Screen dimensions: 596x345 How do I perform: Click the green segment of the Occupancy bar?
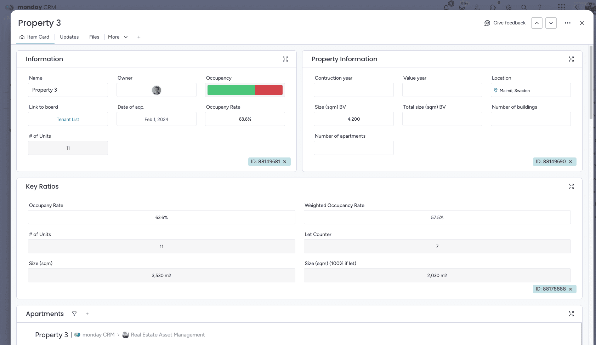(x=231, y=90)
